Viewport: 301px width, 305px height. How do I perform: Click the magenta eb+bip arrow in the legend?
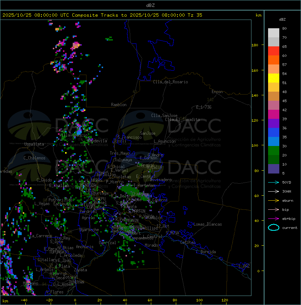pyautogui.click(x=274, y=219)
